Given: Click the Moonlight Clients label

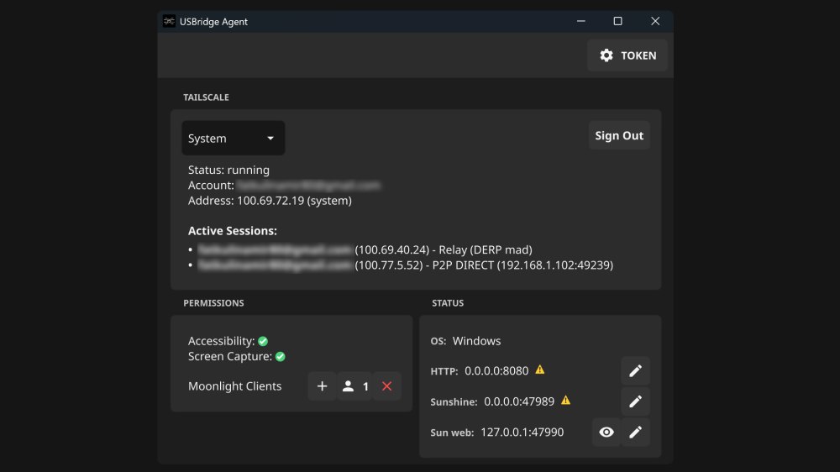Looking at the screenshot, I should click(234, 386).
